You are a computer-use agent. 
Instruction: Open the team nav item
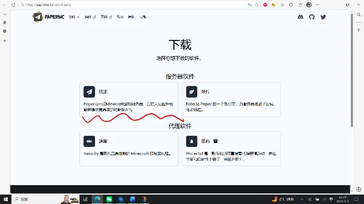pos(131,17)
